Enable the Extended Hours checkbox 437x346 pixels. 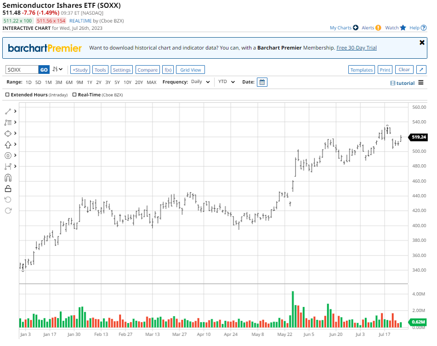[x=7, y=95]
